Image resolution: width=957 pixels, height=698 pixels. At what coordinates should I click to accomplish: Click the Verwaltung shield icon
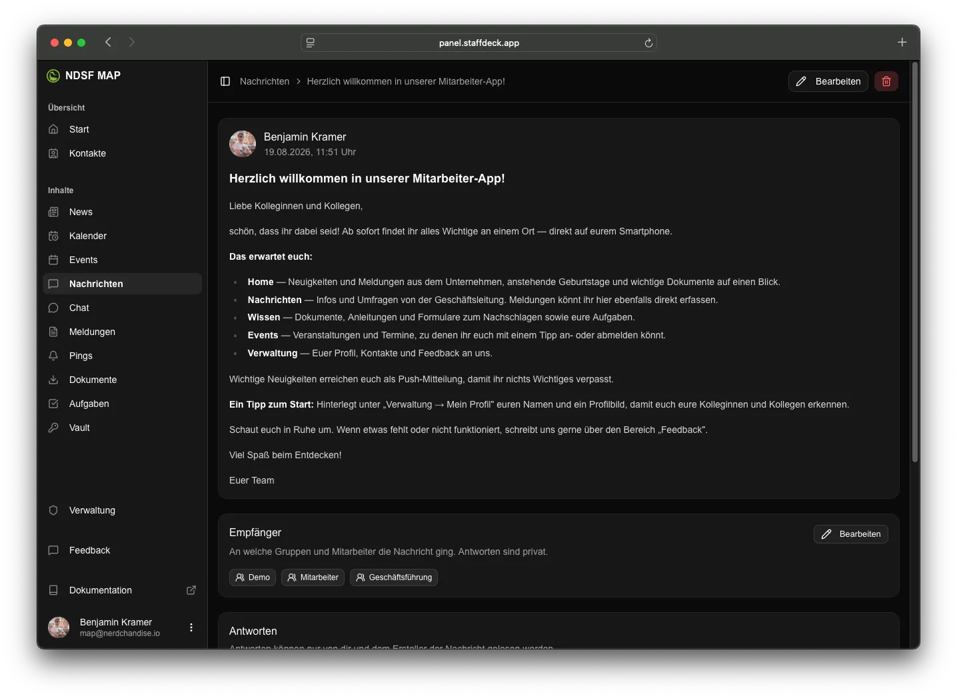(53, 510)
